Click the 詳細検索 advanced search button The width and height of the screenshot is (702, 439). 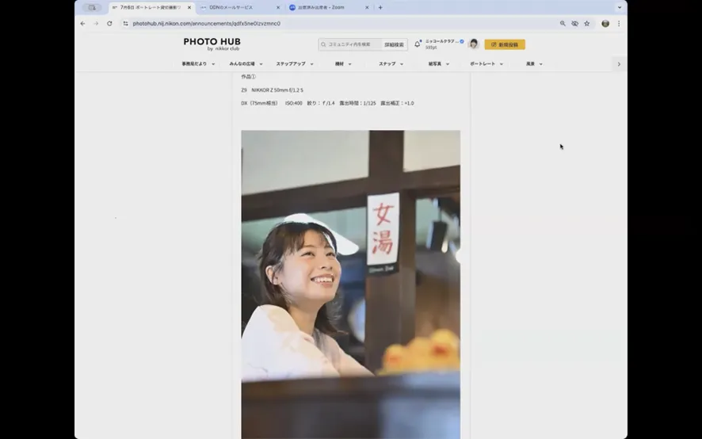pyautogui.click(x=394, y=44)
